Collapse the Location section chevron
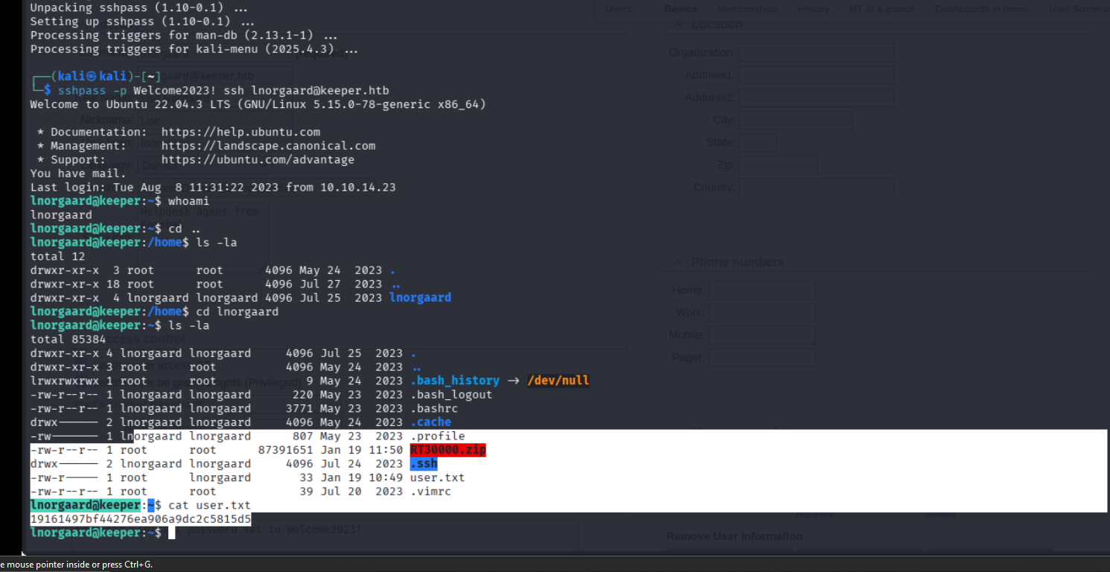 coord(678,25)
